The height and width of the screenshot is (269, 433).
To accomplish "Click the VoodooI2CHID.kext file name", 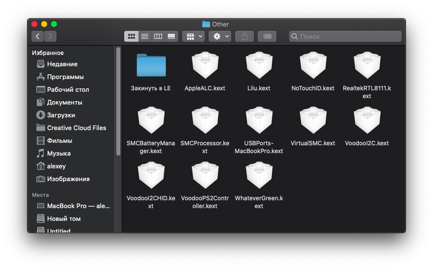I will pos(151,202).
